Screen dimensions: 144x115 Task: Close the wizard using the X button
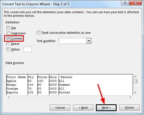[135, 3]
